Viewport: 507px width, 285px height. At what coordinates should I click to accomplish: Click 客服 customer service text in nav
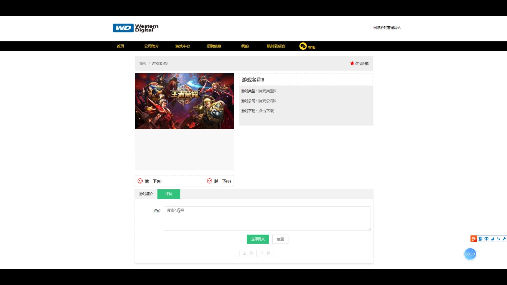pyautogui.click(x=312, y=47)
